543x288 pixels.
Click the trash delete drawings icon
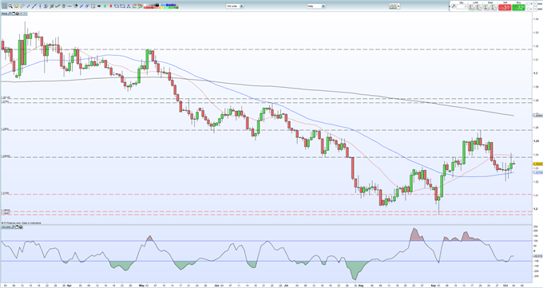click(63, 6)
